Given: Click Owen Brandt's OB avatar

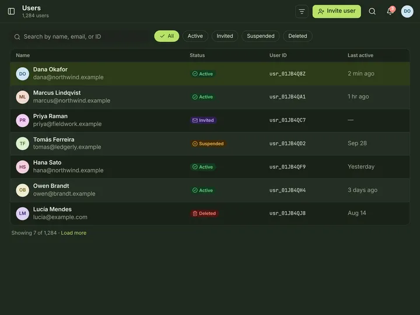Looking at the screenshot, I should pos(23,190).
